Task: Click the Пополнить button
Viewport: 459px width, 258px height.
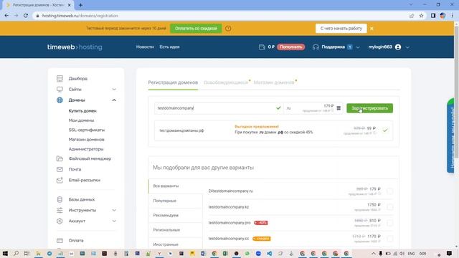Action: point(291,47)
